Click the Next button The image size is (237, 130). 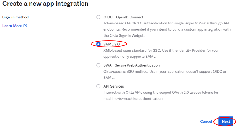(x=226, y=121)
